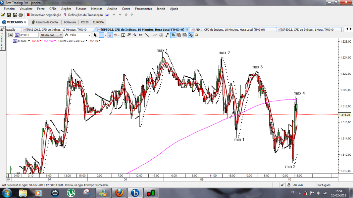Switch to bolsa usa tab
The image size is (353, 198).
coord(70,22)
